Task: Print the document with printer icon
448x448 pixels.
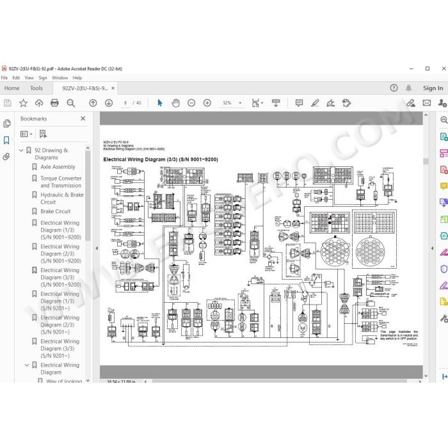Action: (54, 103)
